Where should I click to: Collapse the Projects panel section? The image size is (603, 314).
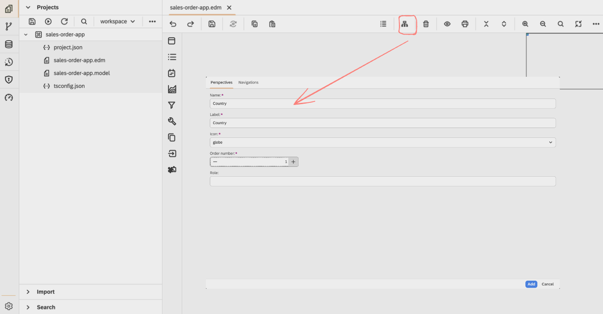[28, 7]
